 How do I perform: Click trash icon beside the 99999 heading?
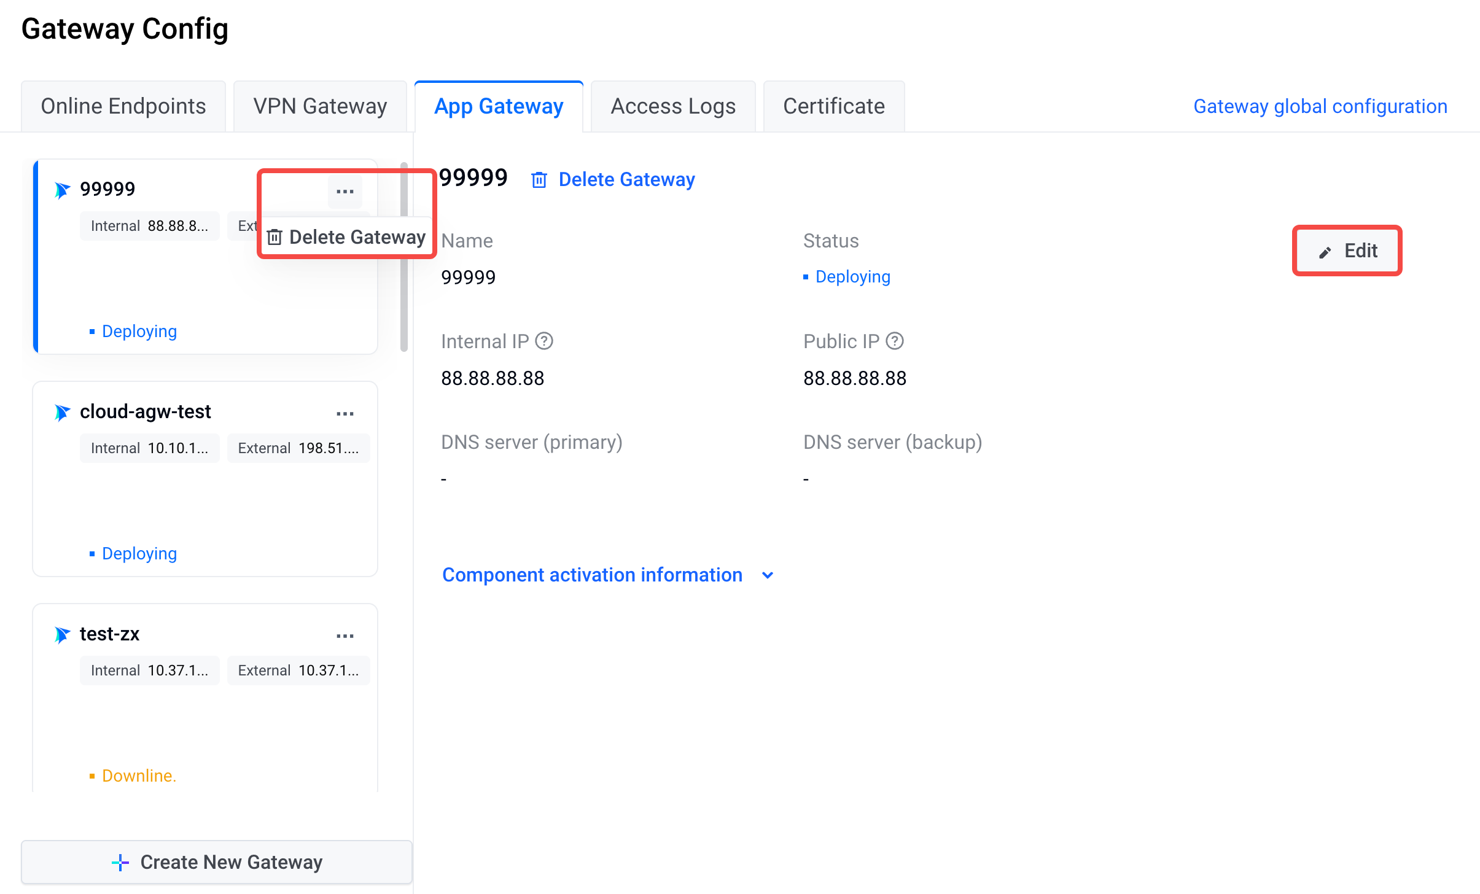[539, 180]
